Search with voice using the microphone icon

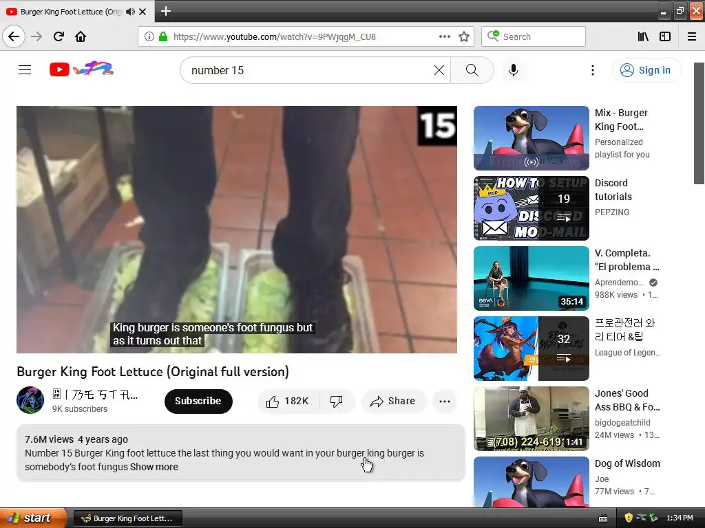tap(514, 70)
